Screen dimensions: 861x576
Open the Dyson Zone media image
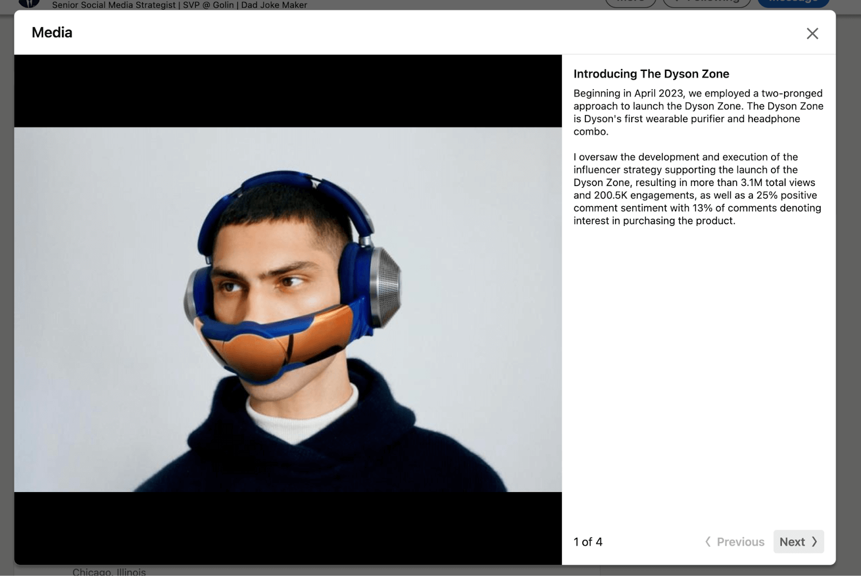[288, 309]
